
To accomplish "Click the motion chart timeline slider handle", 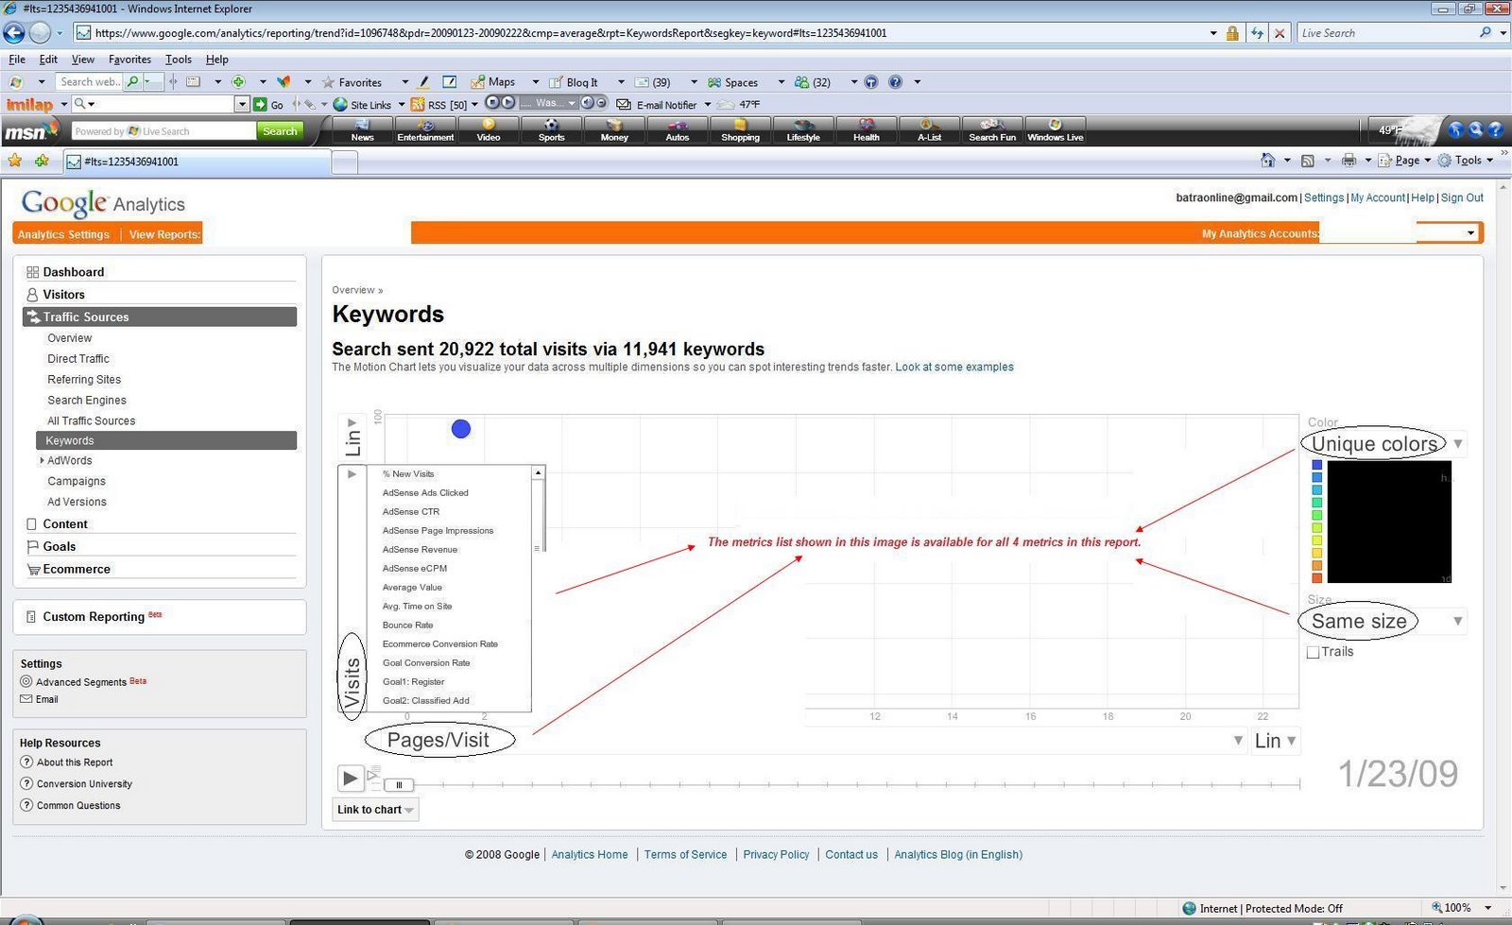I will click(399, 785).
